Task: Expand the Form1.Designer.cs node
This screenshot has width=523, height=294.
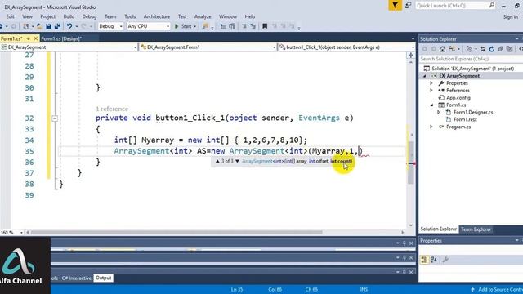Action: tap(439, 113)
